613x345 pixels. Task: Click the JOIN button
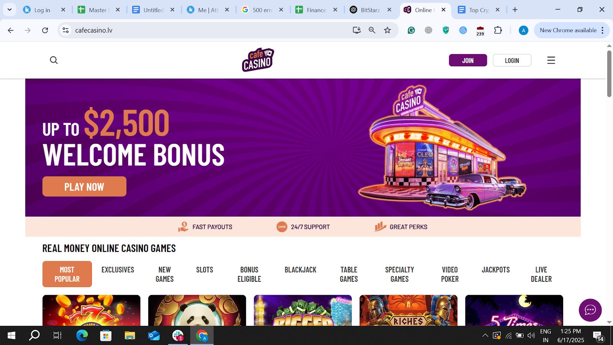click(x=468, y=60)
